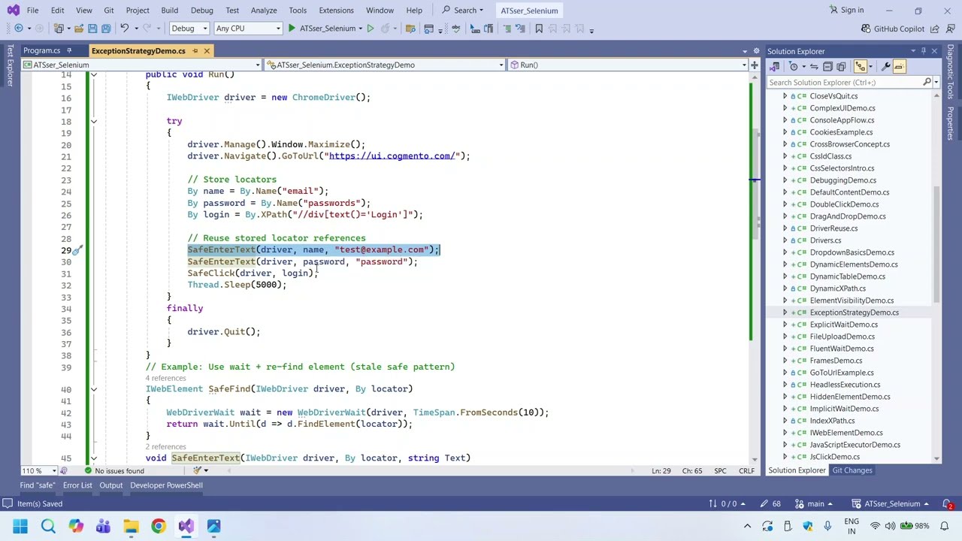Screen dimensions: 962x541
Task: Toggle pin on the ExceptionStrategyDemo.cs tab
Action: (195, 51)
